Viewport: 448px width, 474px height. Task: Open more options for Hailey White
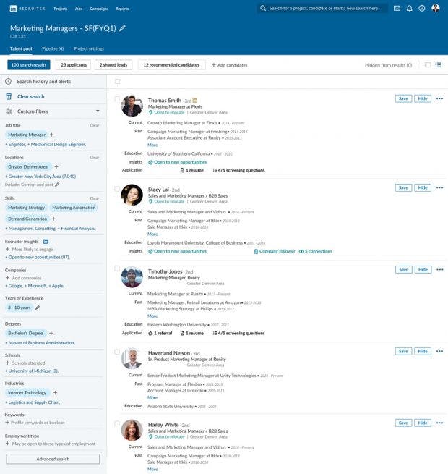click(439, 423)
